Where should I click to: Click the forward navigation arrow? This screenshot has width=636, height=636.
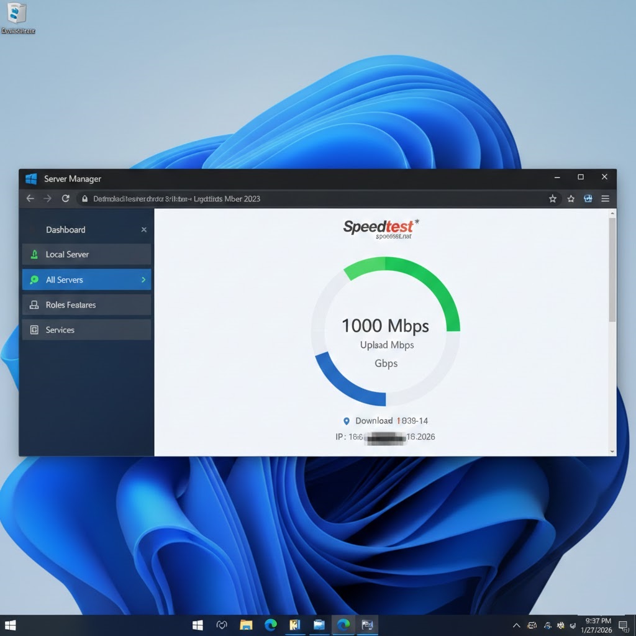[x=47, y=198]
